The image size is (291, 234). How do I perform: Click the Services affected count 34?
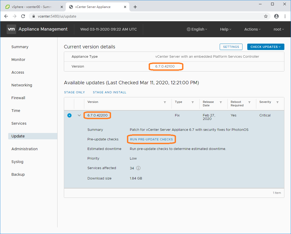(132, 168)
